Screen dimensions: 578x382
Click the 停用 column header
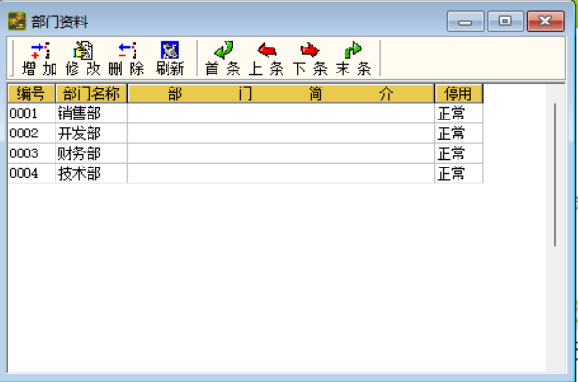[x=458, y=93]
